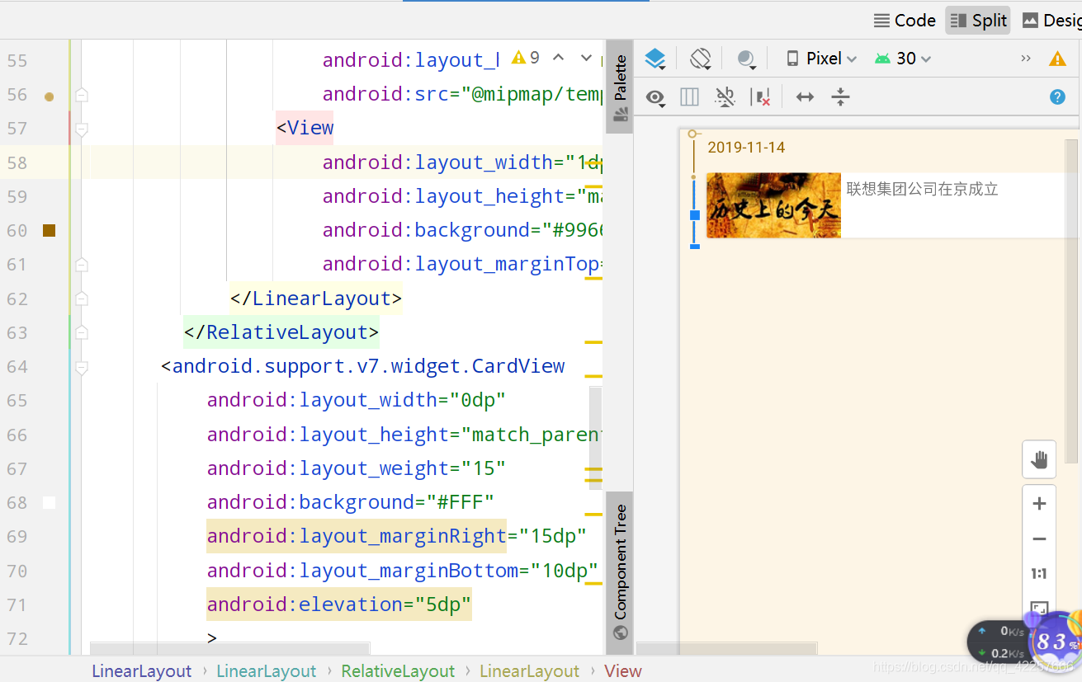Viewport: 1082px width, 682px height.
Task: Click the color swatch on line 60
Action: tap(50, 231)
